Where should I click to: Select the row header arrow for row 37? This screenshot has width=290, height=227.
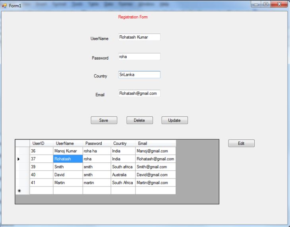coord(22,159)
